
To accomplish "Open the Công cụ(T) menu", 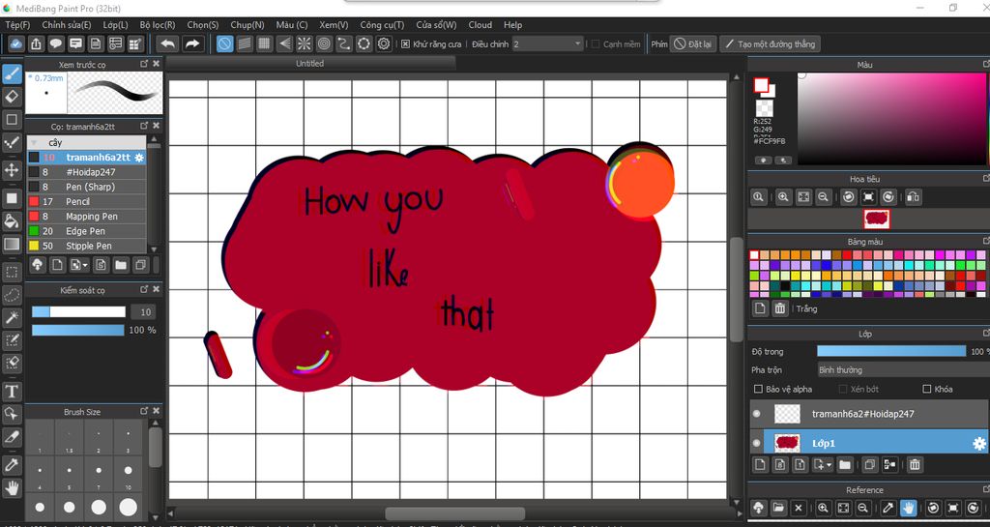I will 382,24.
